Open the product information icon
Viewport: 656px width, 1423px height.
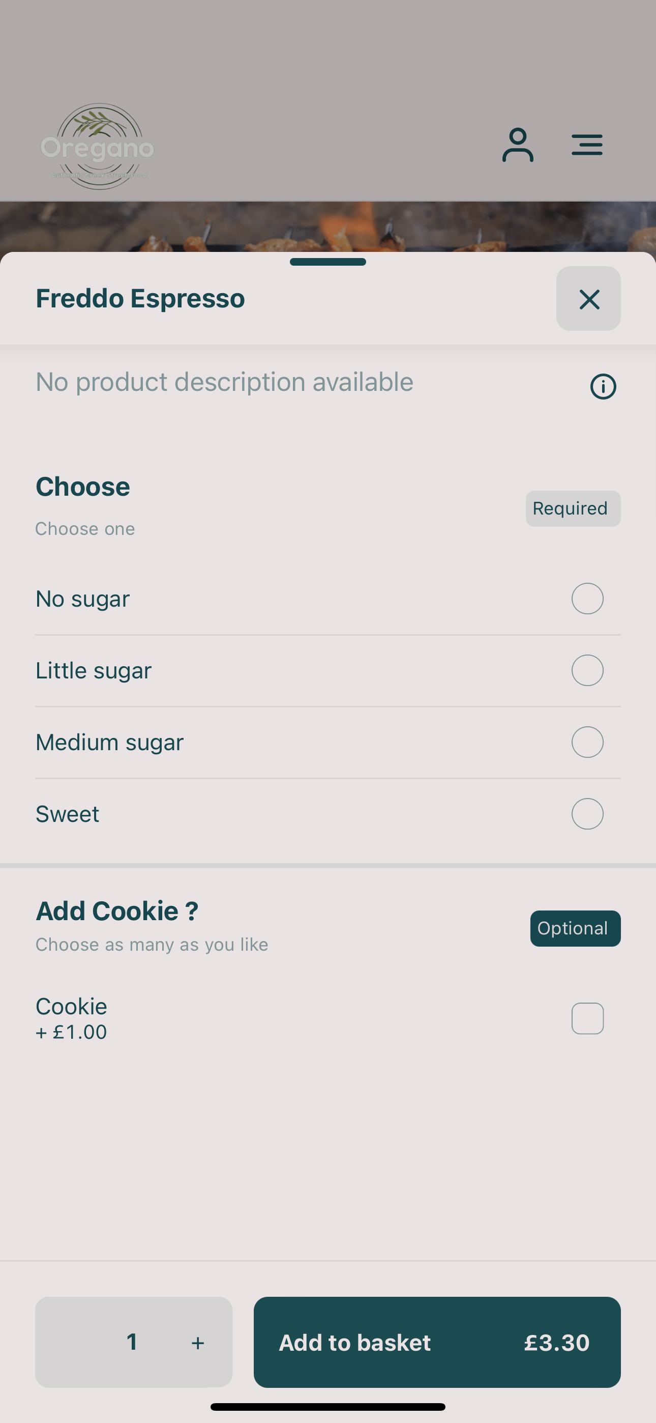tap(603, 386)
